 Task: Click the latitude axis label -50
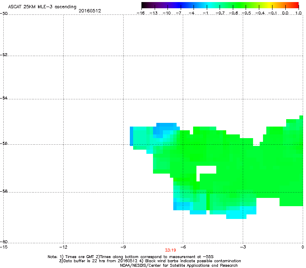(4, 14)
